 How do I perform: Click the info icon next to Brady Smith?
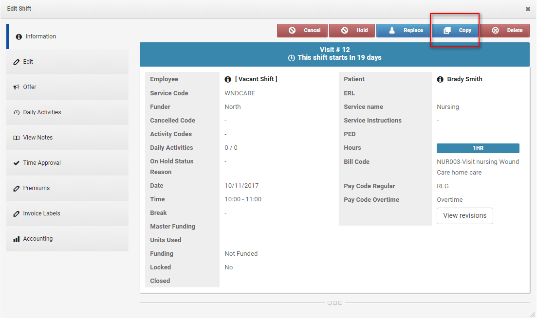(440, 79)
